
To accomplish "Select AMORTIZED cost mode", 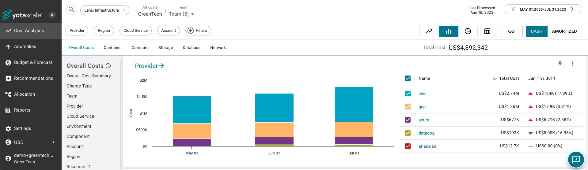I will (x=564, y=31).
